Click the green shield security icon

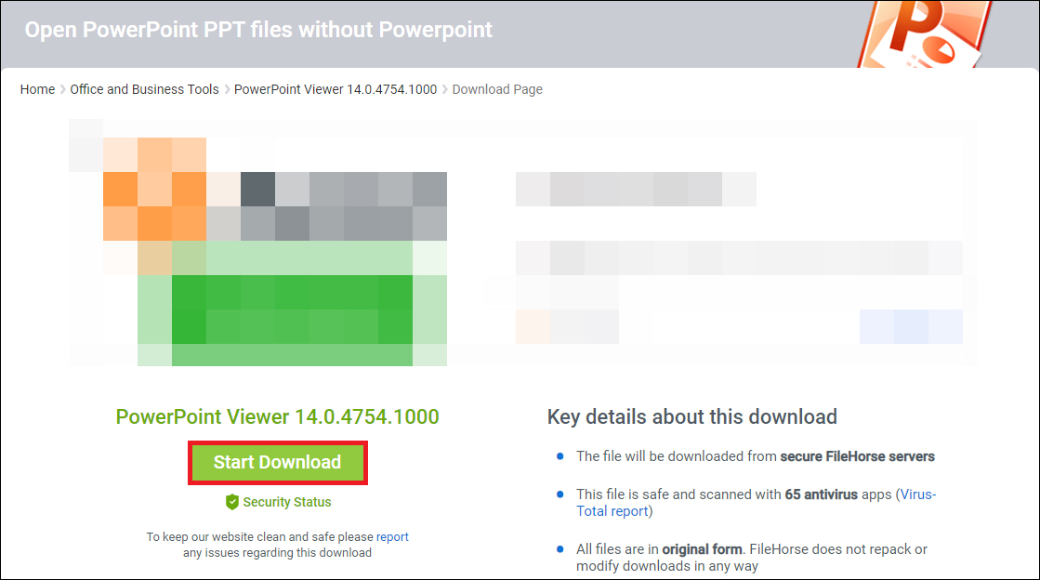pos(231,502)
